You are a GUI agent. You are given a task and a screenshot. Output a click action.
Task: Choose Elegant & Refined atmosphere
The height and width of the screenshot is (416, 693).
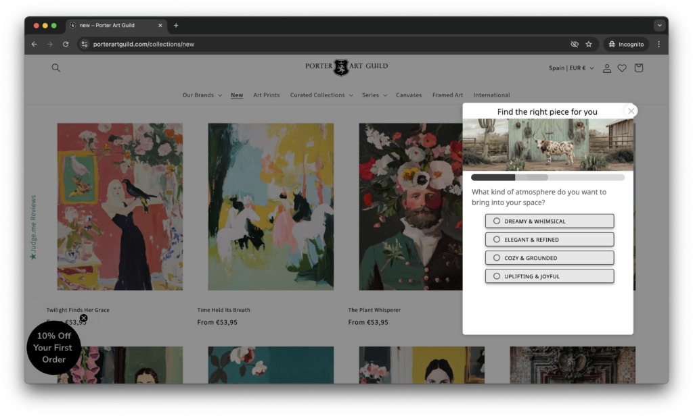549,239
